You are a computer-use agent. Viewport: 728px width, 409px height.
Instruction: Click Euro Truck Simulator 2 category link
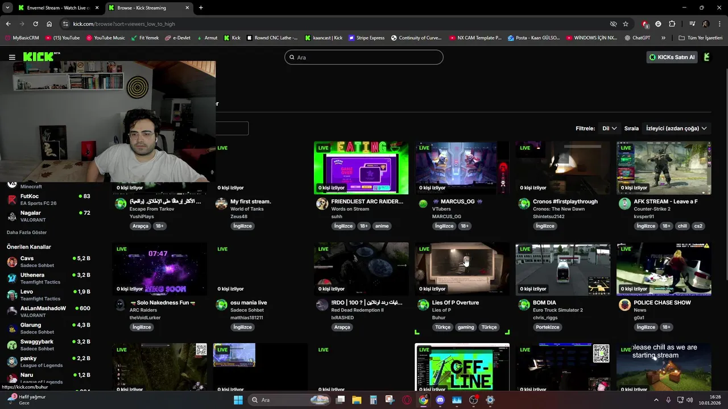point(558,310)
